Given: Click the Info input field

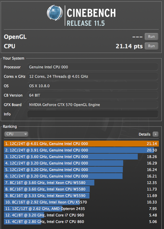Looking at the screenshot, I should (x=93, y=114).
